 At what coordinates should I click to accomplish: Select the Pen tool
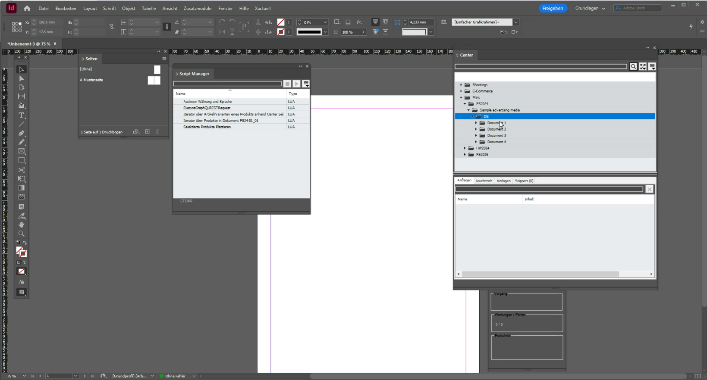21,133
